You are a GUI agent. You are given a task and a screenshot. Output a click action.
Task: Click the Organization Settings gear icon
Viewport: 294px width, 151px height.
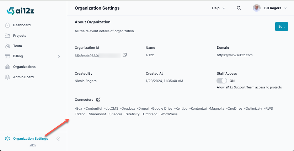tap(7, 139)
